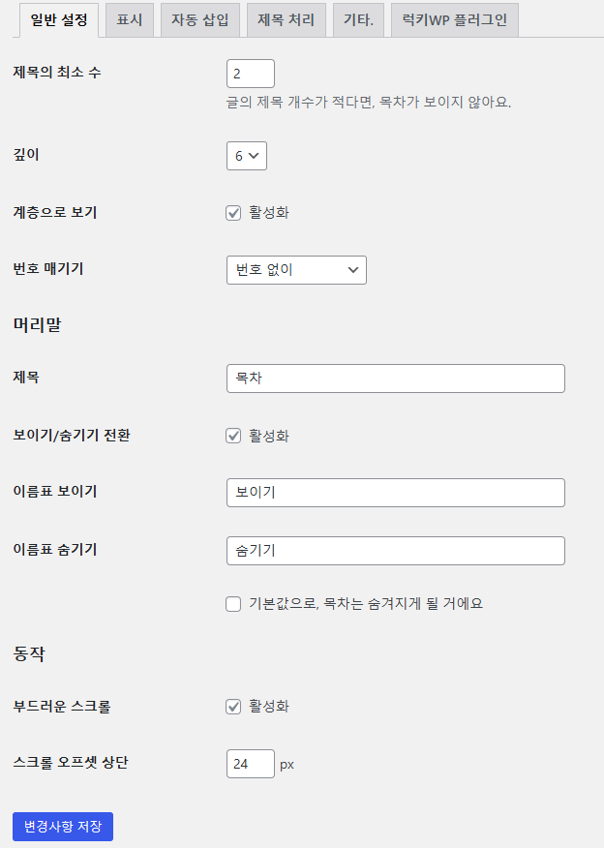This screenshot has height=848, width=604.
Task: Disable the 계층으로 보기 활성화 checkbox
Action: click(232, 211)
